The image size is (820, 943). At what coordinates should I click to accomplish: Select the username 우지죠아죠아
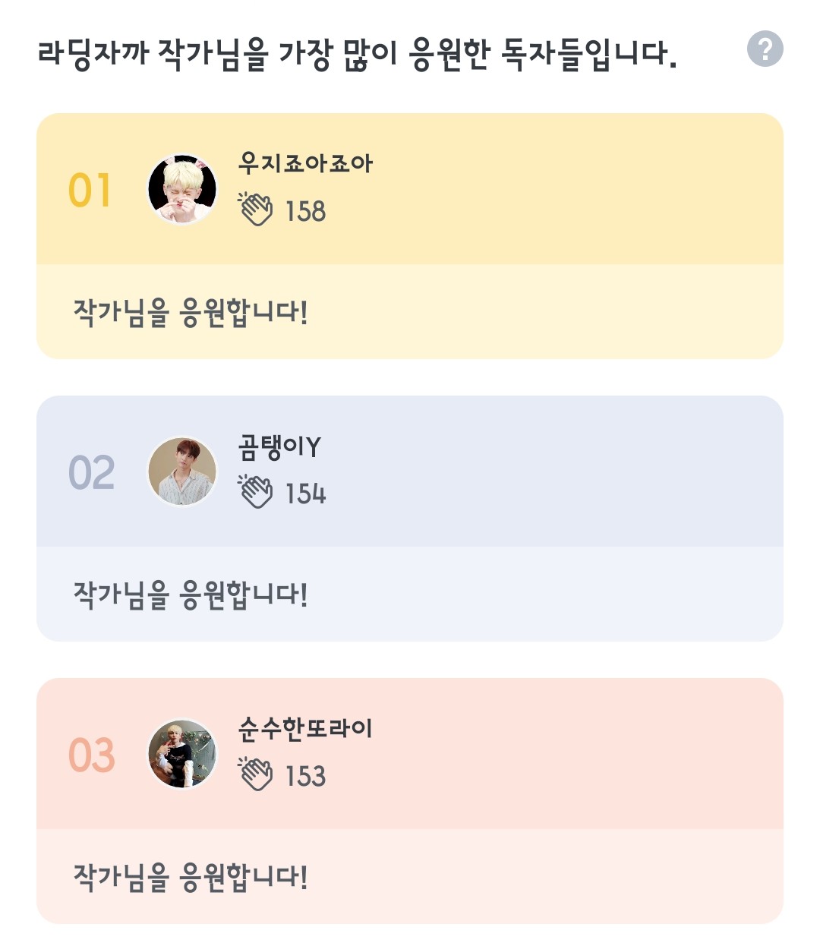305,163
